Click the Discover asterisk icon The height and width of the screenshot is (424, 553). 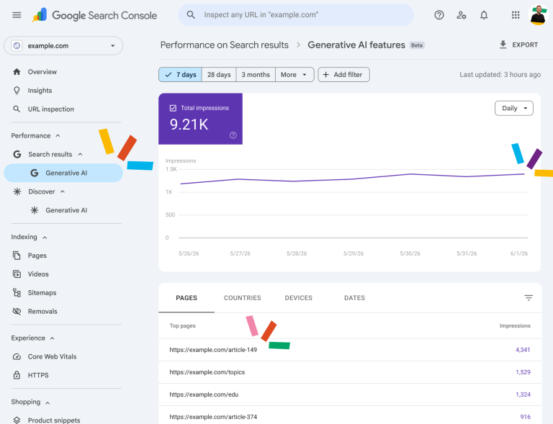pos(17,191)
